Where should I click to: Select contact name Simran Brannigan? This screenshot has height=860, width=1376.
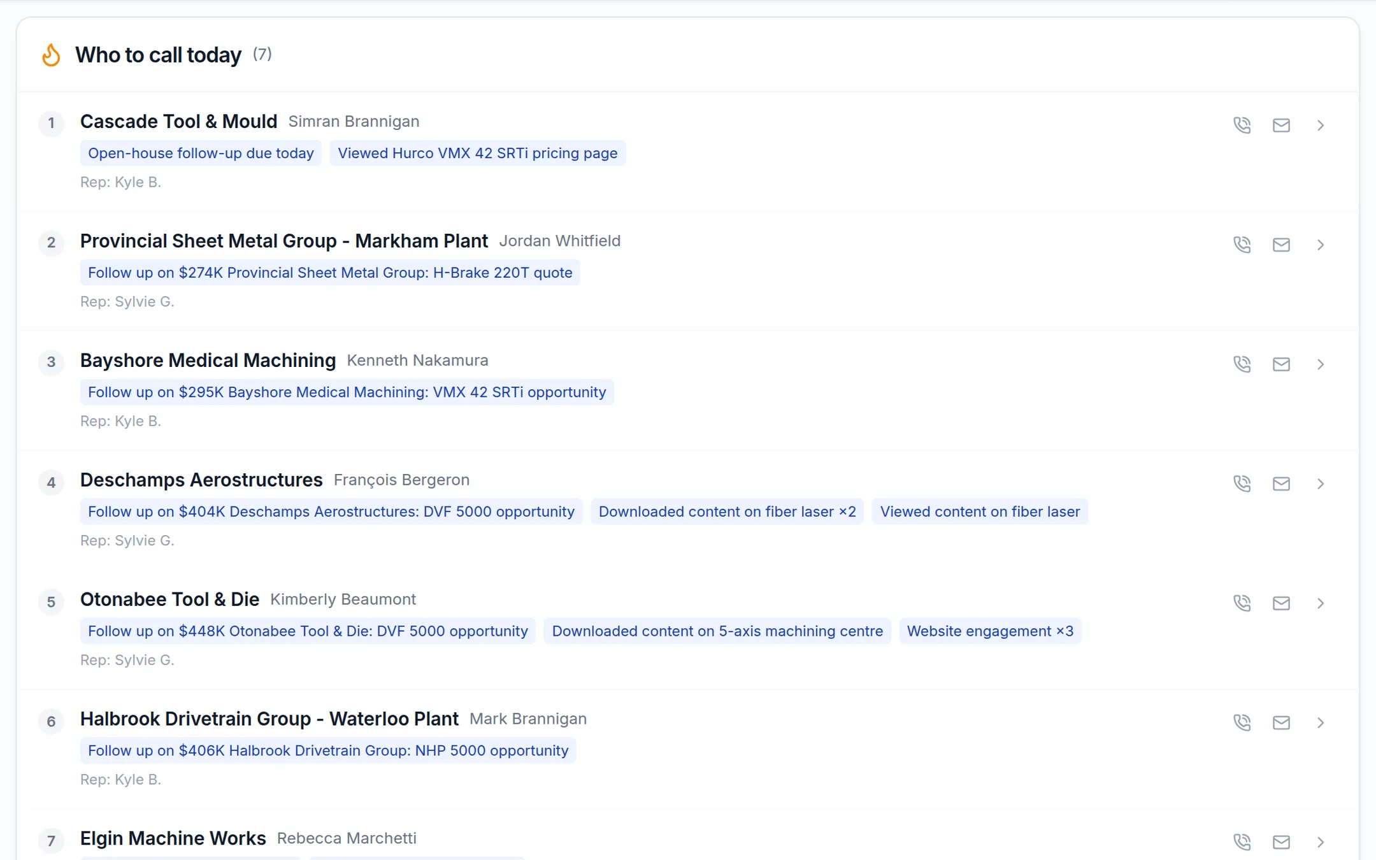[354, 121]
